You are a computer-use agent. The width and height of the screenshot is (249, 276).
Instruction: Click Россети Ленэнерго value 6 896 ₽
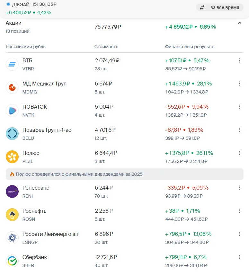pos(104,234)
